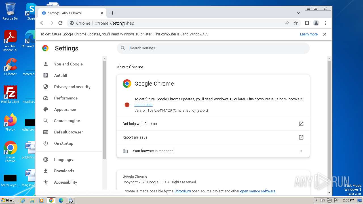Close the Settings - About Chrome tab

[102, 13]
